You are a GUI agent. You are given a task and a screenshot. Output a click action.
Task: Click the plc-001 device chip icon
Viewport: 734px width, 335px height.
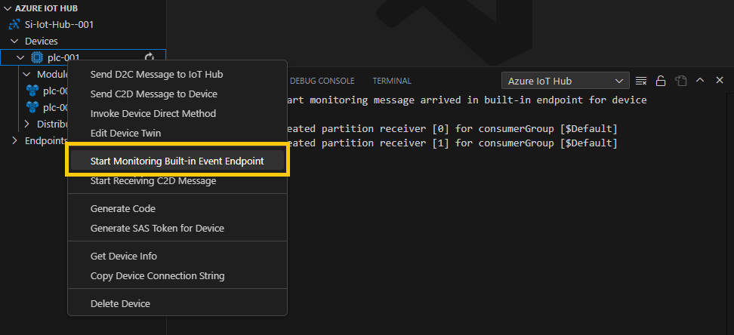pyautogui.click(x=36, y=57)
